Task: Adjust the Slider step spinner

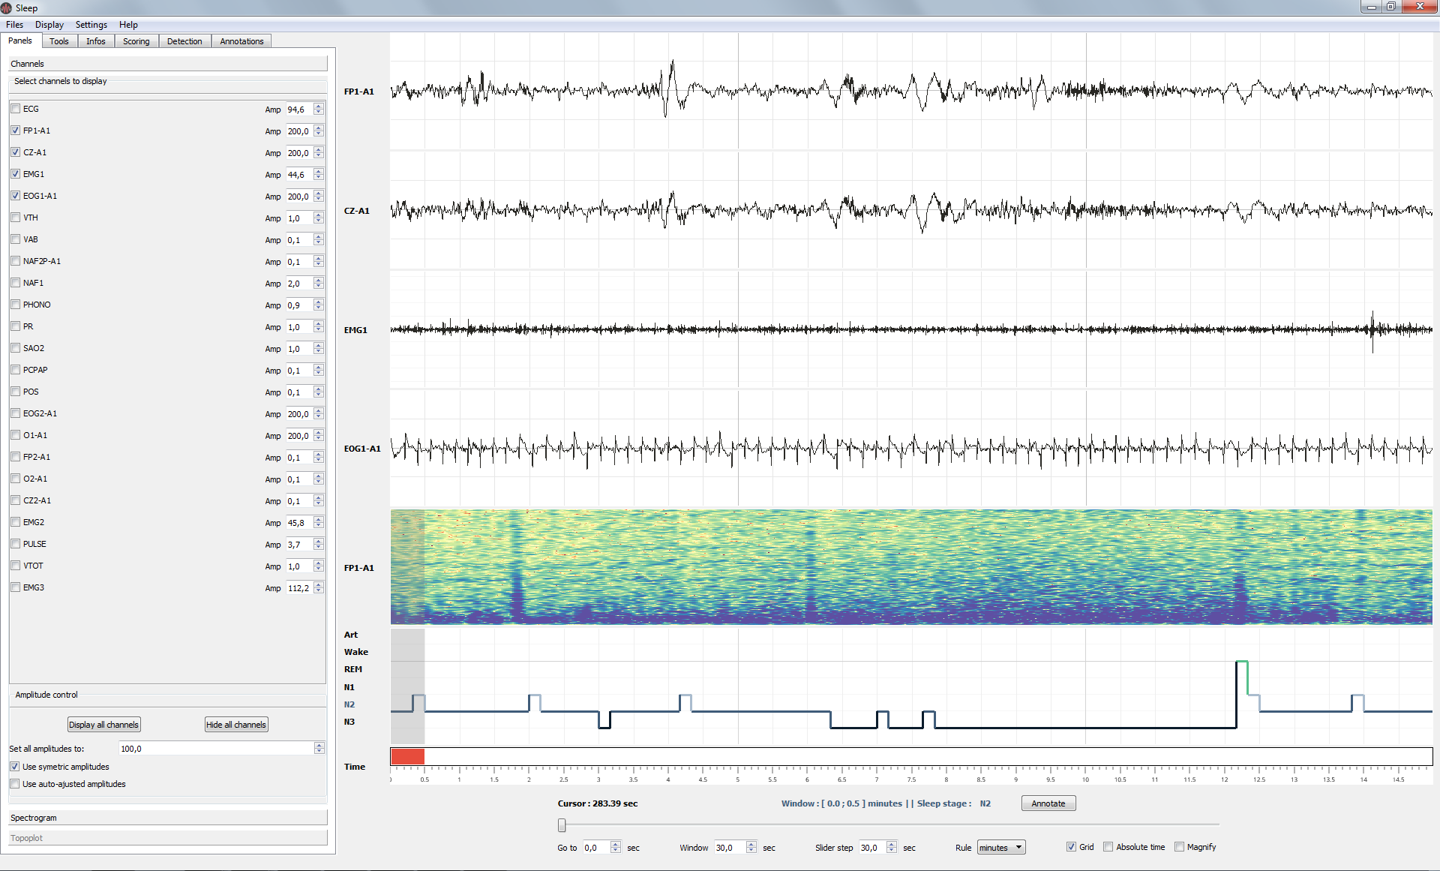Action: pos(892,848)
